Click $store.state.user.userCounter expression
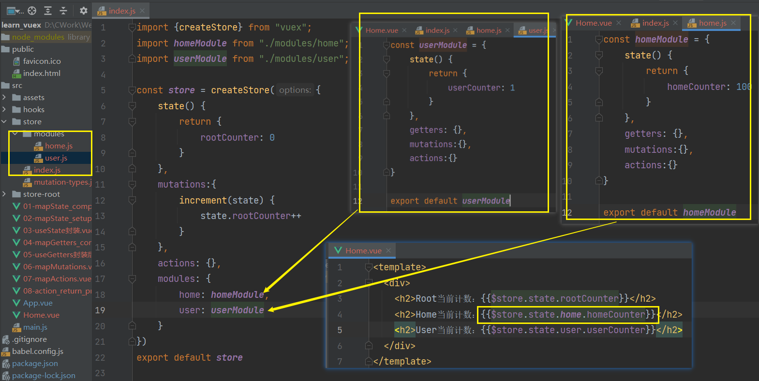The width and height of the screenshot is (759, 381). click(569, 330)
